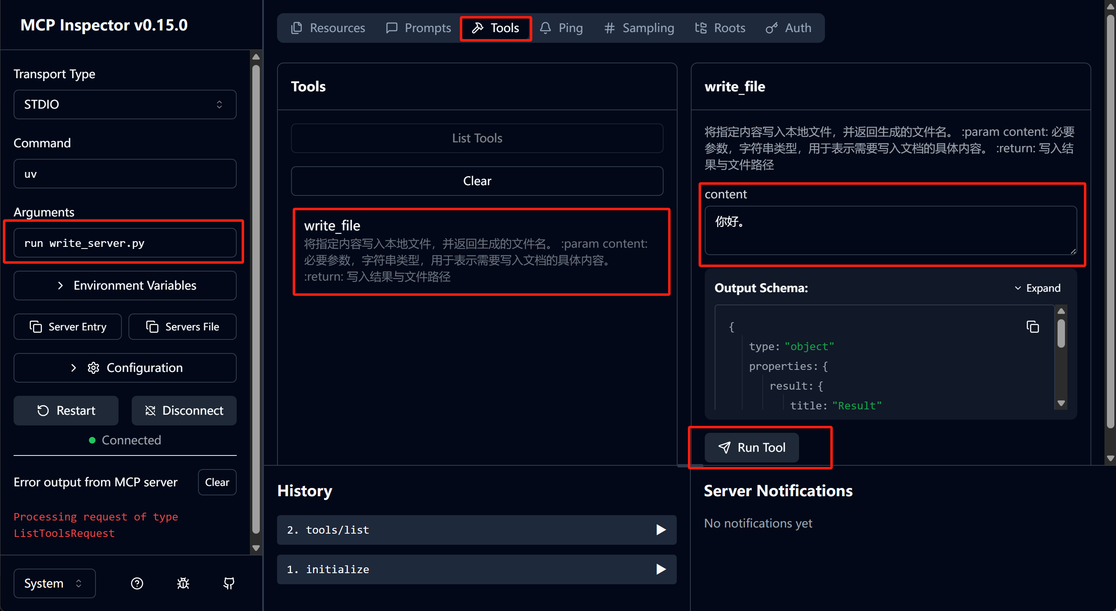Screen dimensions: 1116x611
Task: Switch to the Sampling tab
Action: 639,28
